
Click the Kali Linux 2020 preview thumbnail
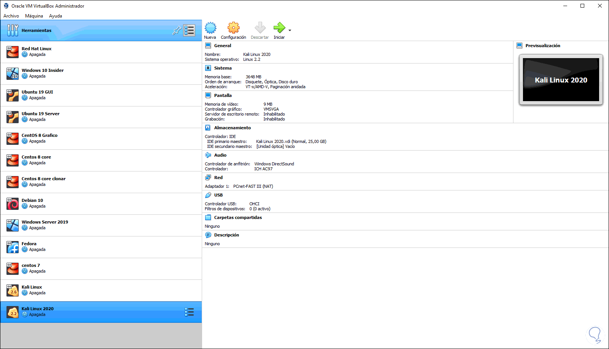(561, 80)
